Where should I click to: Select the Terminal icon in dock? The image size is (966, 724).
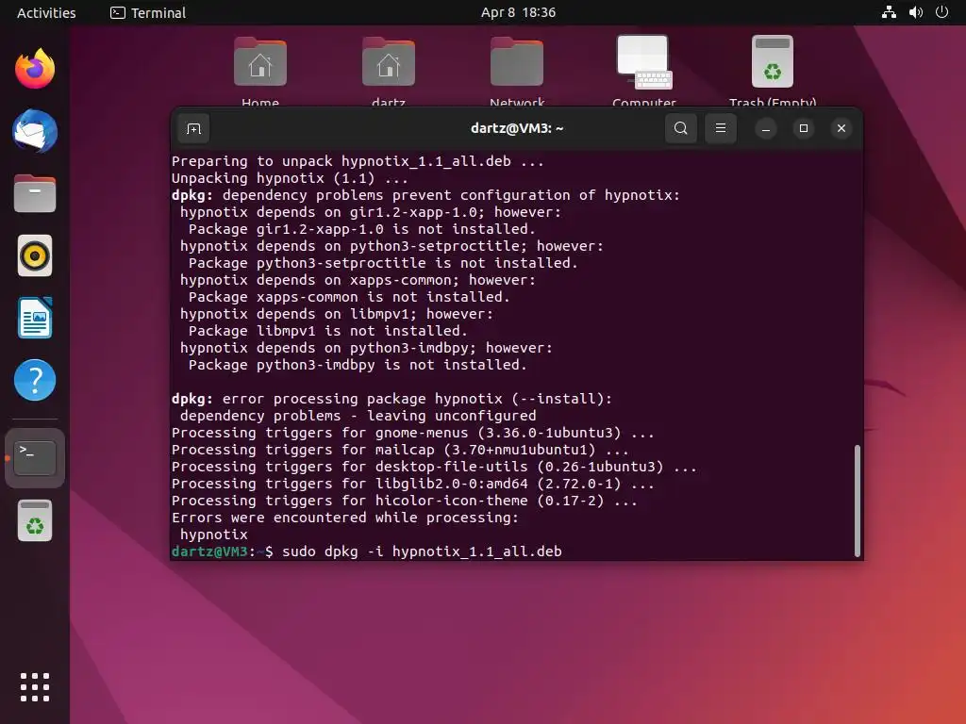[35, 458]
